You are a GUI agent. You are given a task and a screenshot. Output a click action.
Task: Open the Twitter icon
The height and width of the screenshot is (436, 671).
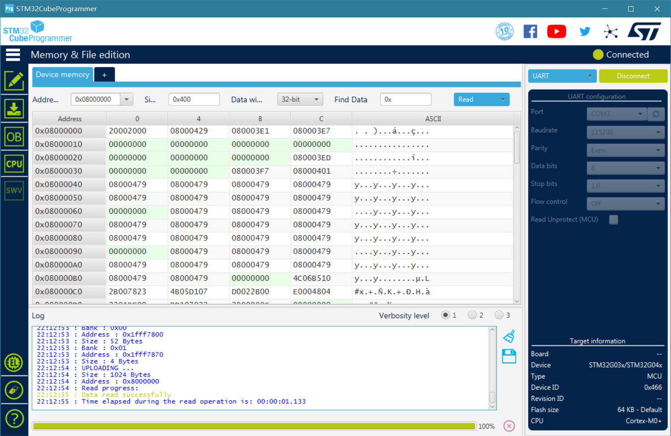(x=585, y=31)
